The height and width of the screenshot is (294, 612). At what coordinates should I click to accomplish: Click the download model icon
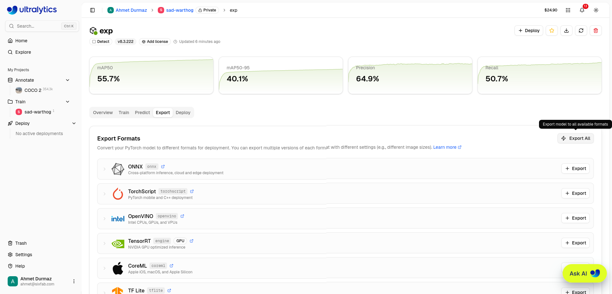pyautogui.click(x=566, y=31)
